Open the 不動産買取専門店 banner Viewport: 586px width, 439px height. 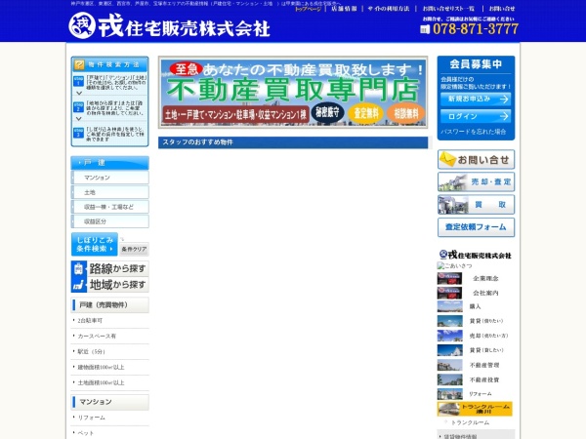293,93
